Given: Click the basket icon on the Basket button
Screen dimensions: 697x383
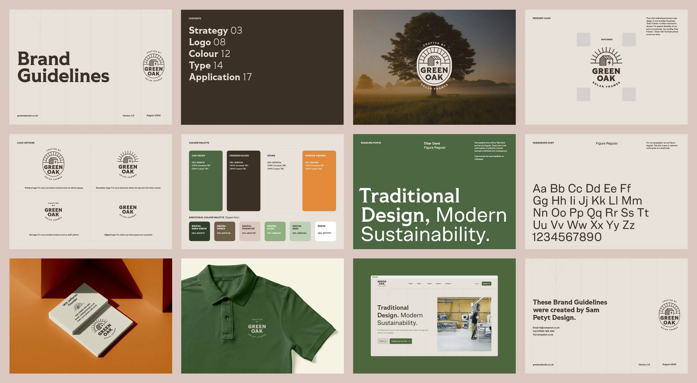Looking at the screenshot, I should point(489,283).
